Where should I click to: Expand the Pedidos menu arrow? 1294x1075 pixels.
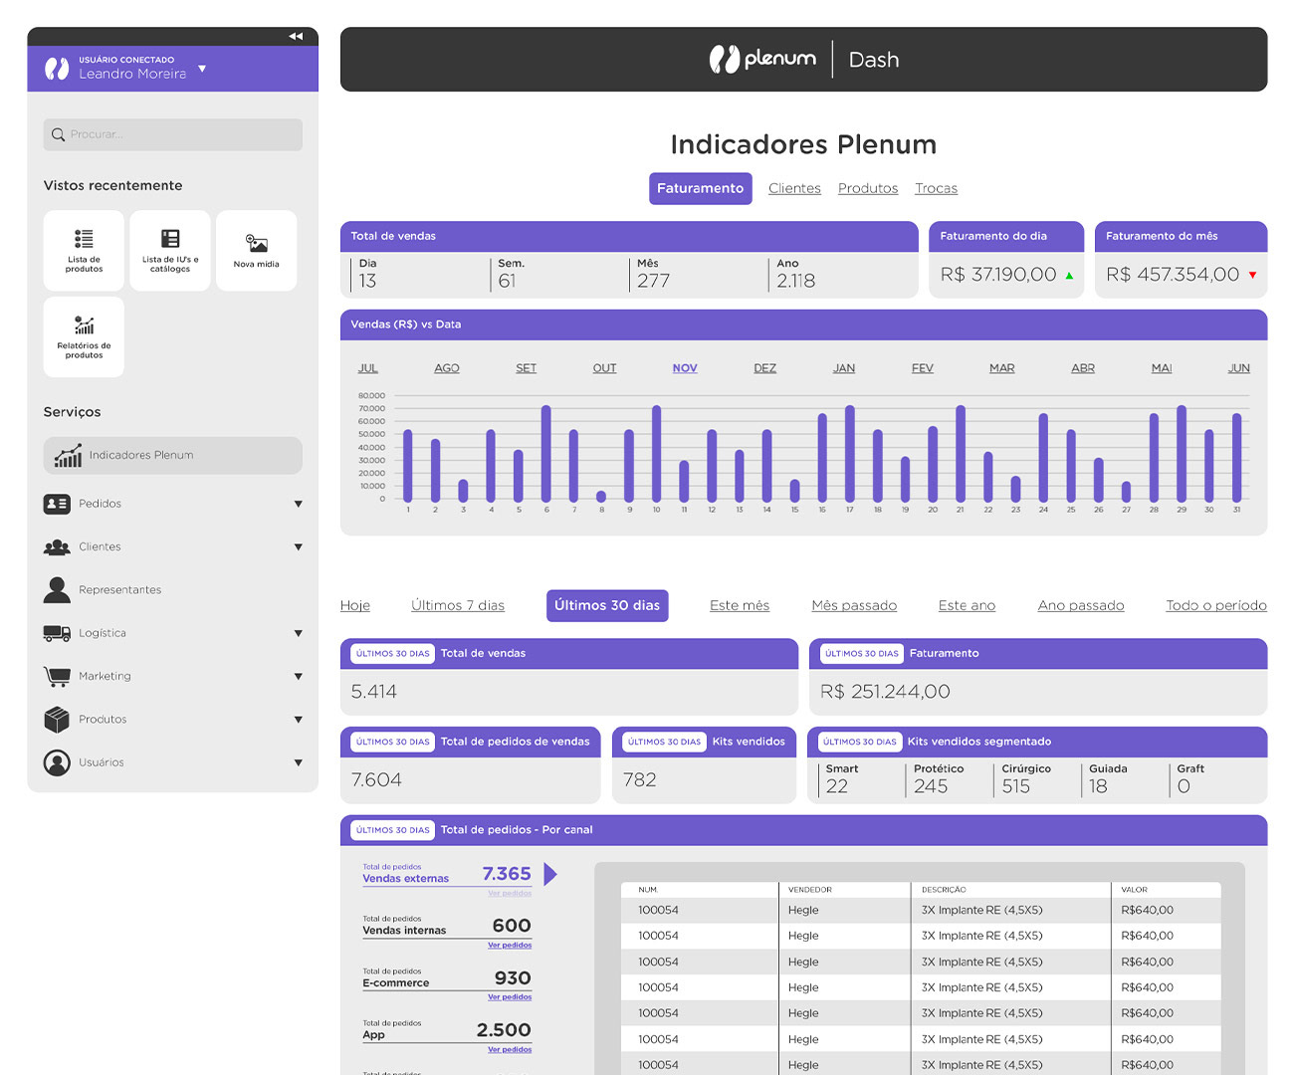[298, 504]
